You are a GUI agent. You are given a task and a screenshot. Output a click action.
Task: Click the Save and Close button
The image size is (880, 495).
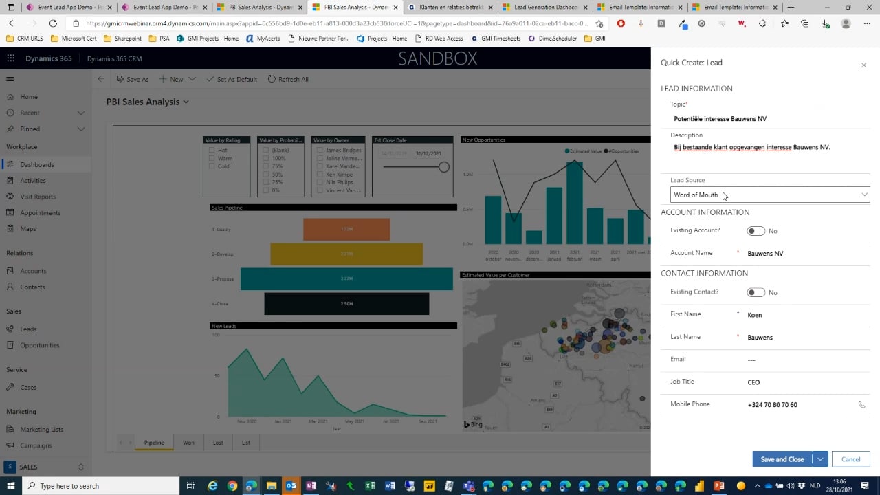(x=782, y=459)
